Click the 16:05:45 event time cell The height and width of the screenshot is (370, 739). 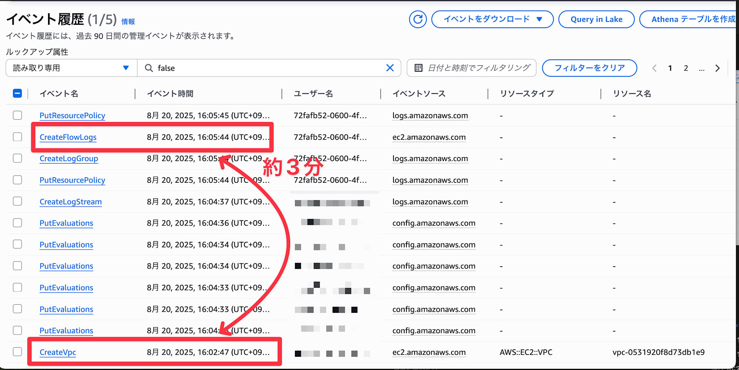pyautogui.click(x=208, y=116)
